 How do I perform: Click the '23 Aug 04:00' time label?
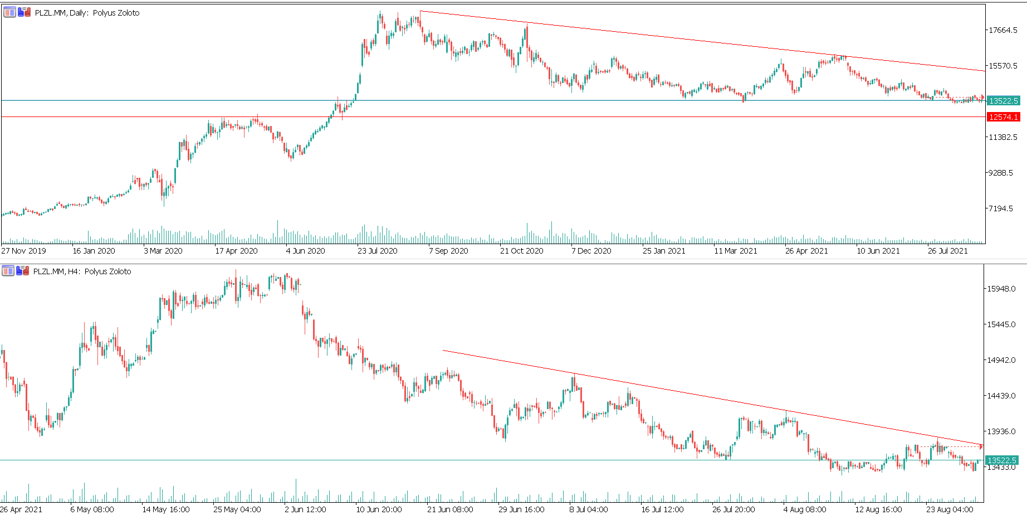tap(950, 509)
